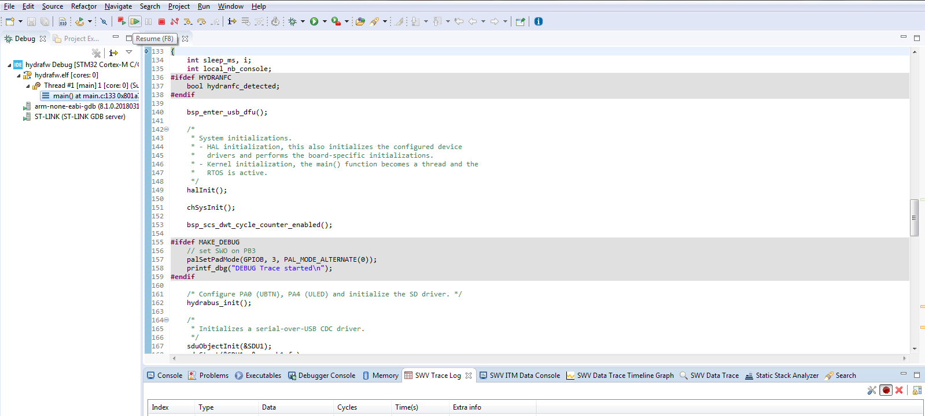Collapse the comment fold at line 164
This screenshot has height=416, width=925.
click(x=167, y=320)
